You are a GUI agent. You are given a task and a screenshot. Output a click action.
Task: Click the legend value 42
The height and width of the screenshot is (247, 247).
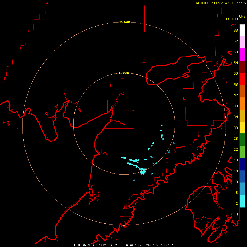[x=236, y=95]
